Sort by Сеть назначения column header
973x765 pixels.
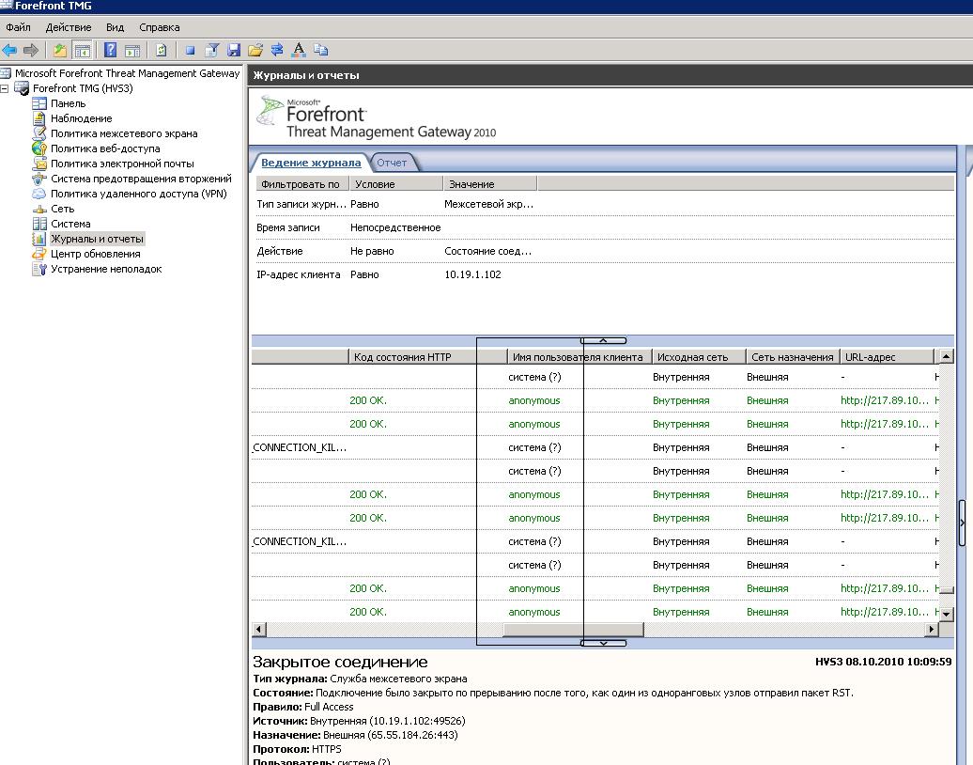click(x=793, y=357)
